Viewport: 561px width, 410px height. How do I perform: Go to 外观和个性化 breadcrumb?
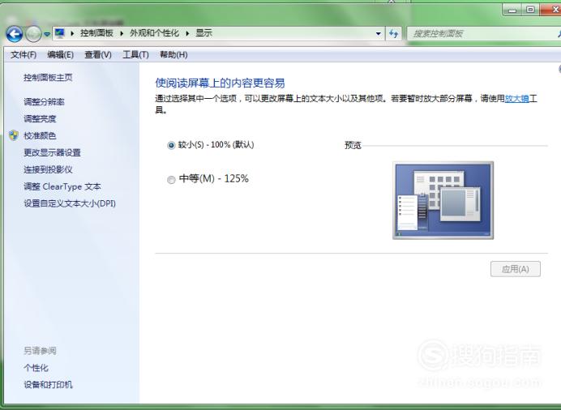154,33
